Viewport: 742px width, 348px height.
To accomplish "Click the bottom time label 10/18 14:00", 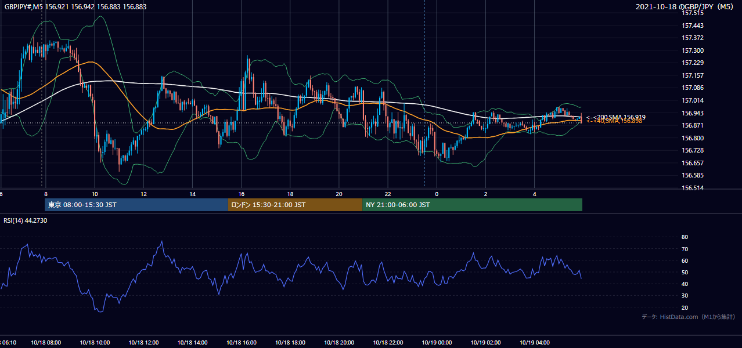I will [192, 343].
